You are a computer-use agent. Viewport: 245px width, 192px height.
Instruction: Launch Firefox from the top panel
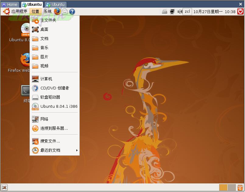[57, 11]
